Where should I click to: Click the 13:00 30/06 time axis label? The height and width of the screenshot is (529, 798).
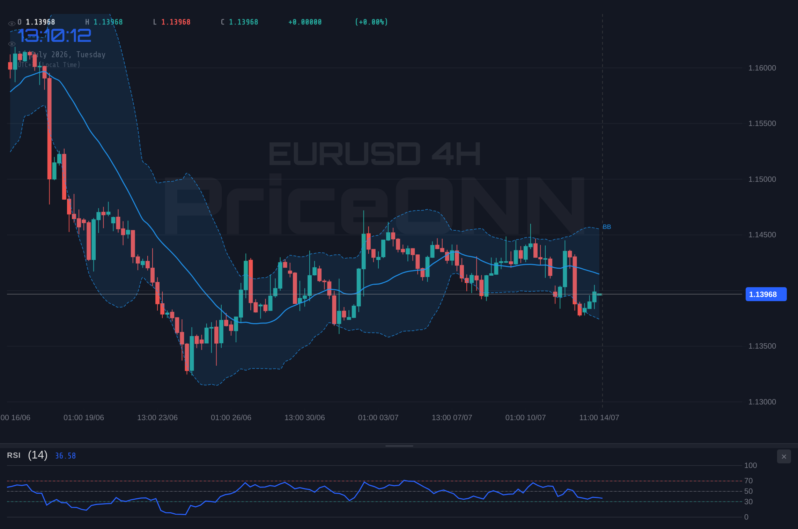click(x=305, y=418)
